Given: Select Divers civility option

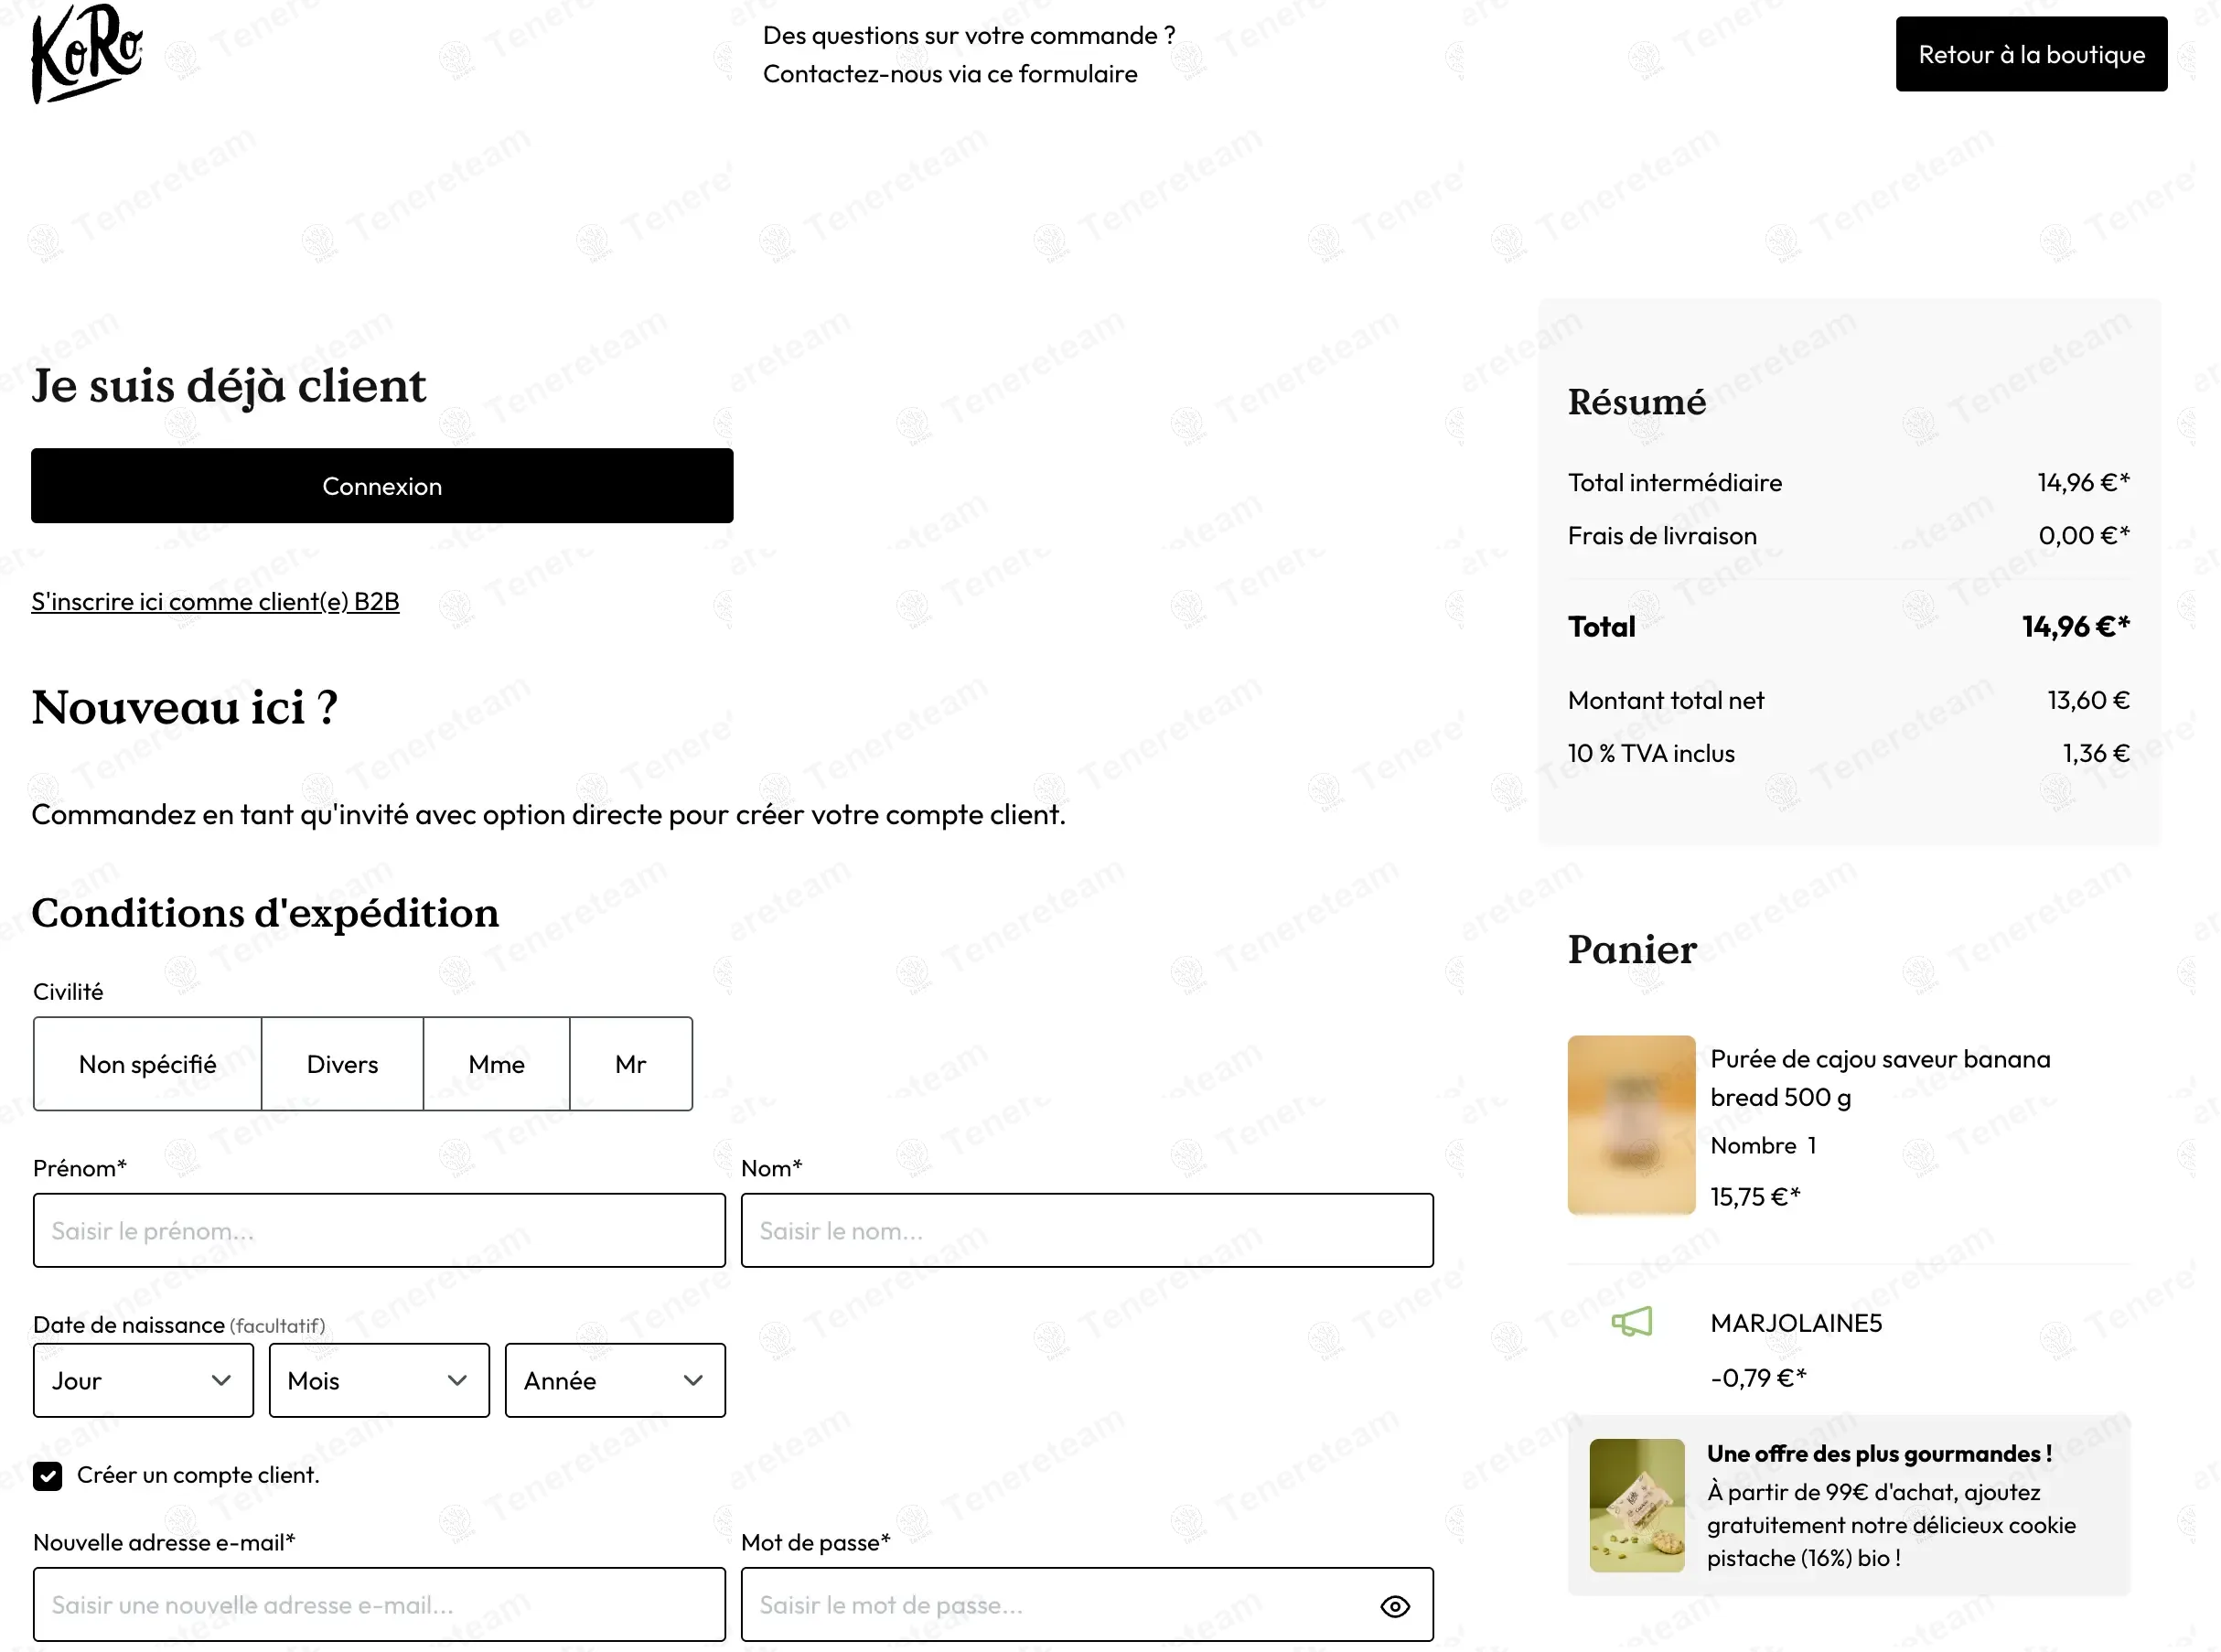Looking at the screenshot, I should tap(342, 1064).
